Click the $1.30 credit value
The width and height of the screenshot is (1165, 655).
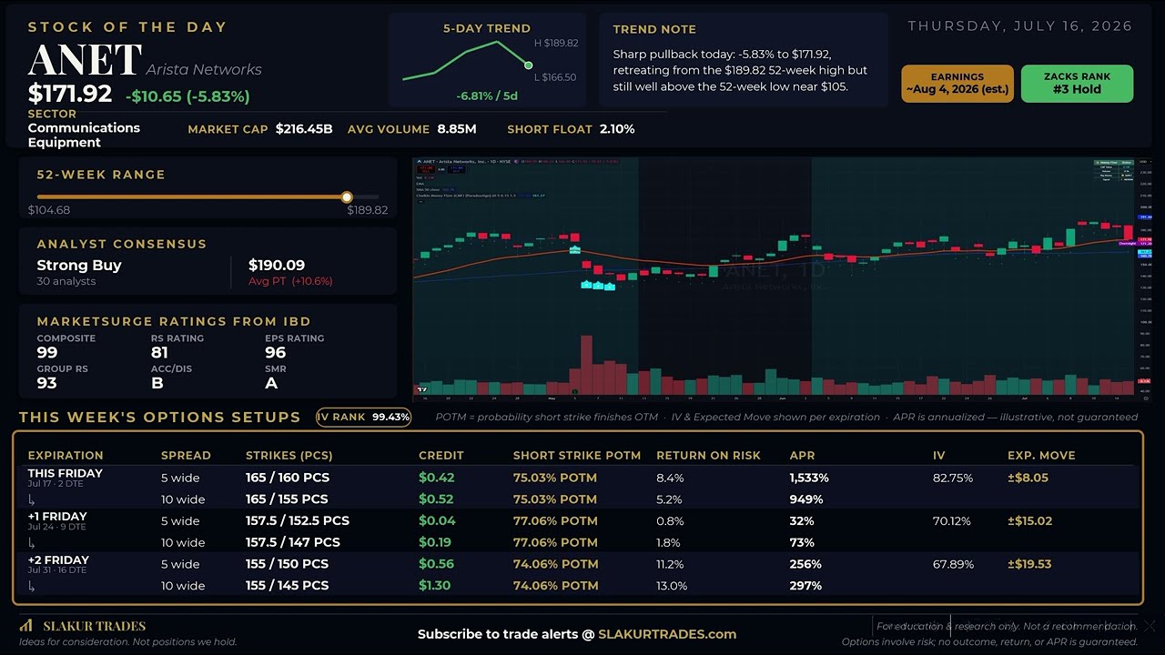coord(435,586)
